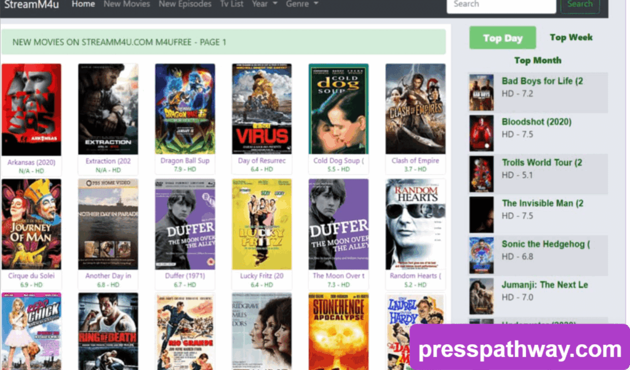Screen dimensions: 630x370
Task: Open Bloodshot (2020) sidebar link
Action: pyautogui.click(x=536, y=122)
